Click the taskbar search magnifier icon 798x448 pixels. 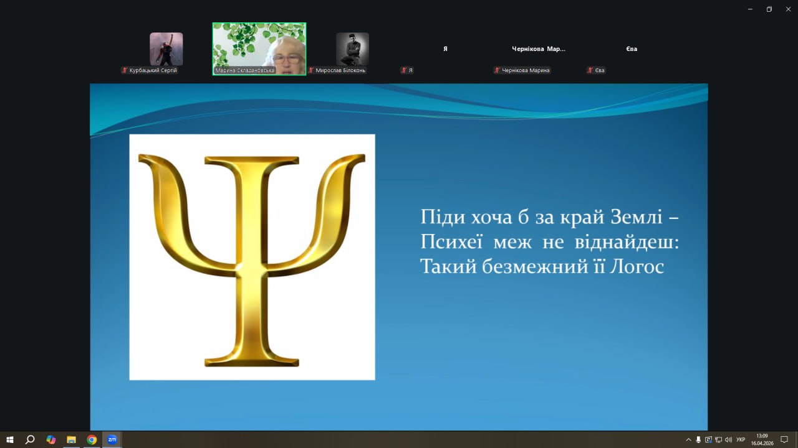(30, 439)
